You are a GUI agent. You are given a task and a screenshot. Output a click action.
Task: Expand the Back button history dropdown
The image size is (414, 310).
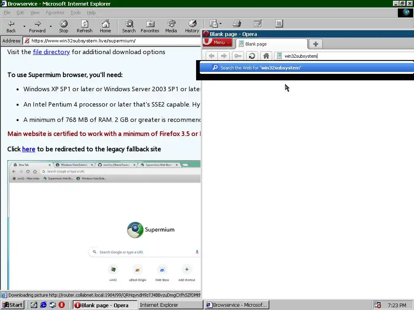point(24,26)
